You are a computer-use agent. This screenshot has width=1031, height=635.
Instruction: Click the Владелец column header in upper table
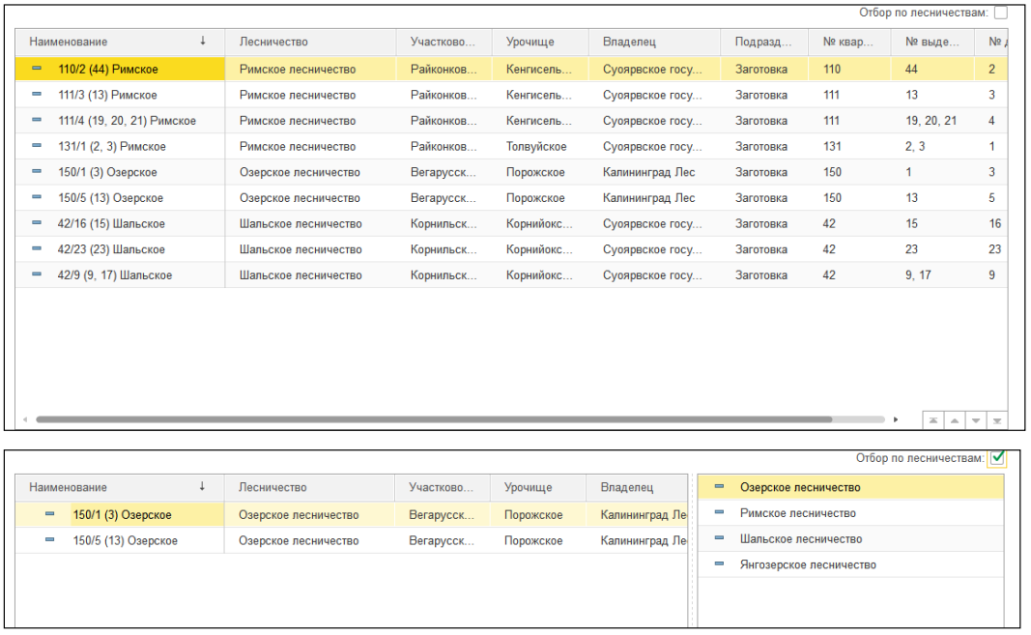[x=629, y=42]
